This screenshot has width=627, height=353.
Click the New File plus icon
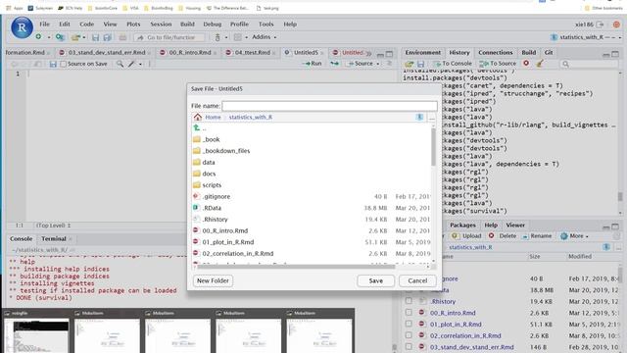[x=38, y=37]
